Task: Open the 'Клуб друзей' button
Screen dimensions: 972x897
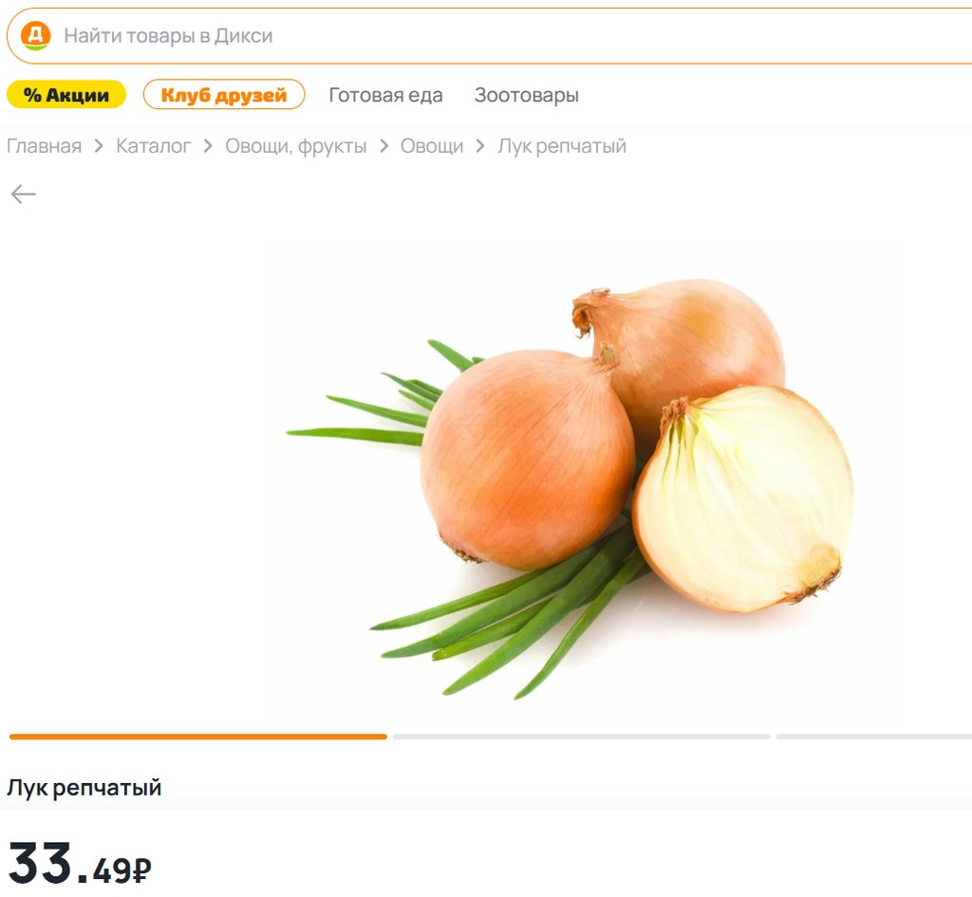Action: click(224, 95)
